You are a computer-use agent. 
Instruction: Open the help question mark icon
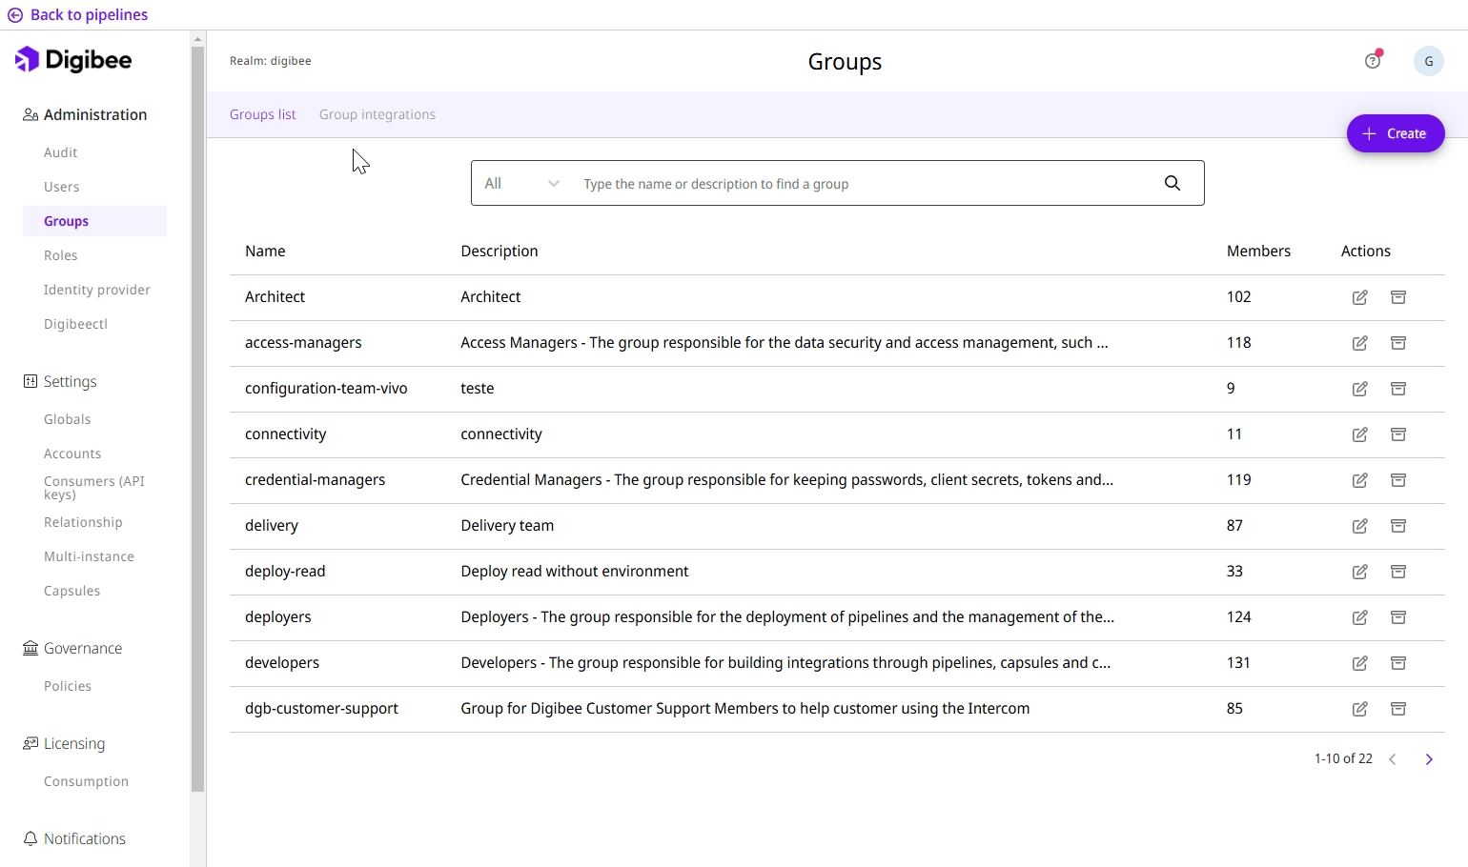(1372, 61)
